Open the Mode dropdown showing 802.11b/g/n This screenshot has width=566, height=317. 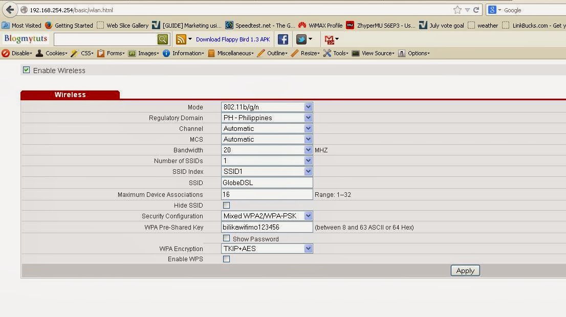tap(267, 107)
